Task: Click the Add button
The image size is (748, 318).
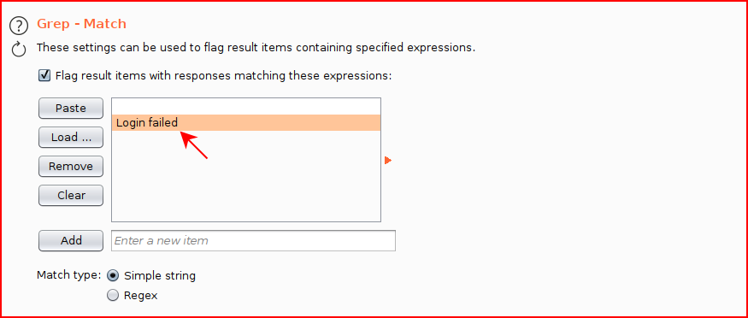Action: point(71,241)
